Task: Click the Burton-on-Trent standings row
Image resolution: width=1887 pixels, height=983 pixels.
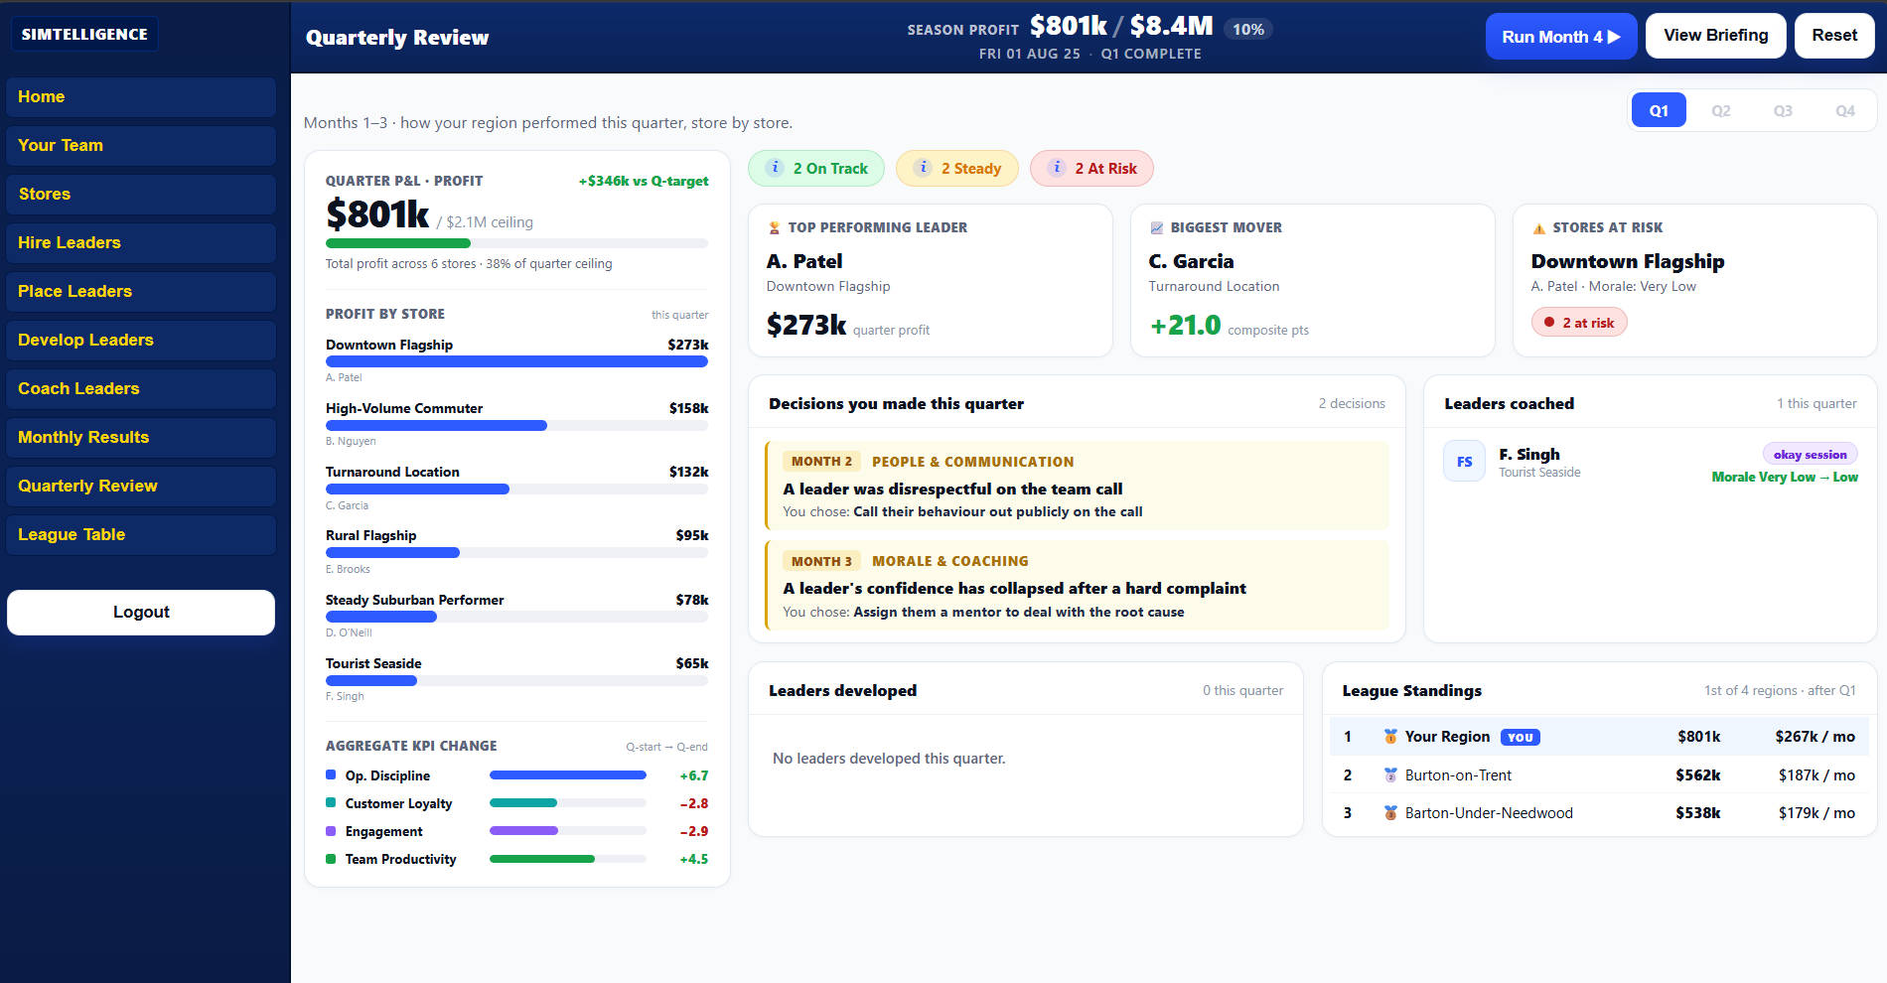Action: click(1599, 774)
